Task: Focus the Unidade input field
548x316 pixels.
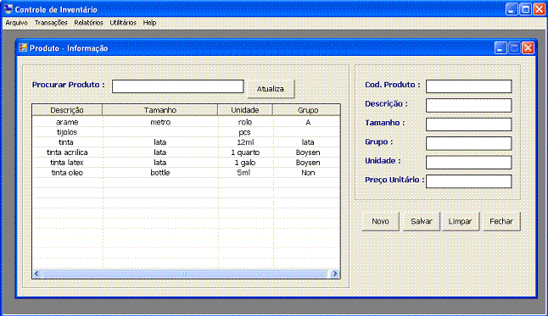Action: (x=468, y=163)
